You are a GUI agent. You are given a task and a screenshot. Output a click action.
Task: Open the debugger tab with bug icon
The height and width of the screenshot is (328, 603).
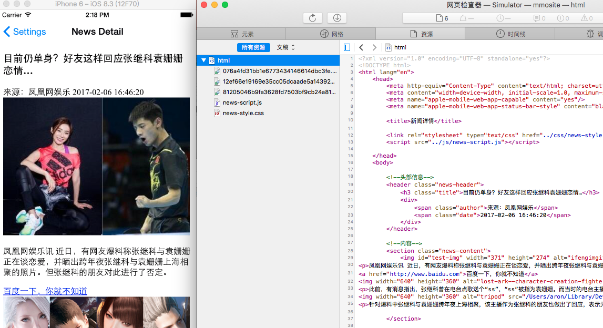point(590,34)
